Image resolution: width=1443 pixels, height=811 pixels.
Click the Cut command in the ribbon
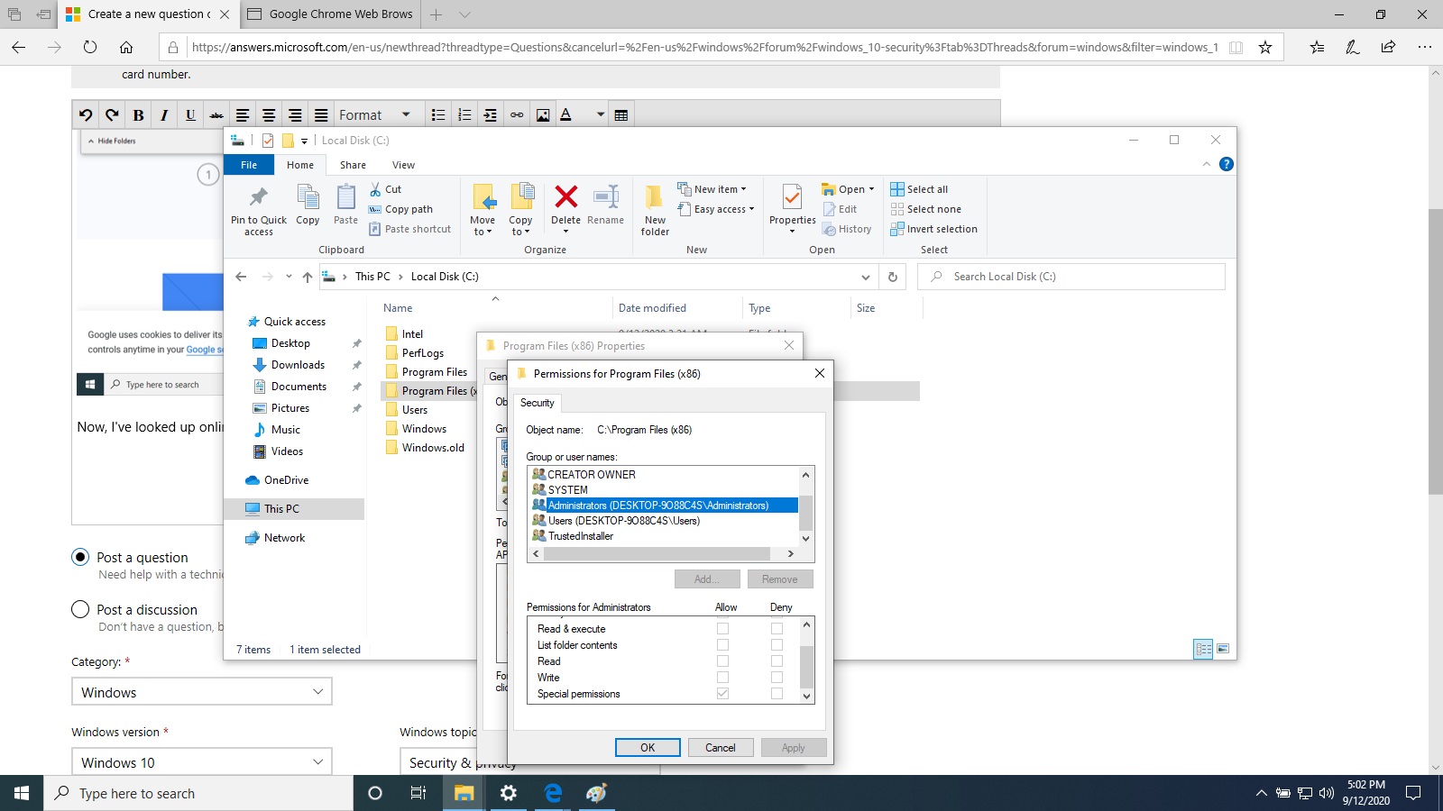pyautogui.click(x=385, y=189)
